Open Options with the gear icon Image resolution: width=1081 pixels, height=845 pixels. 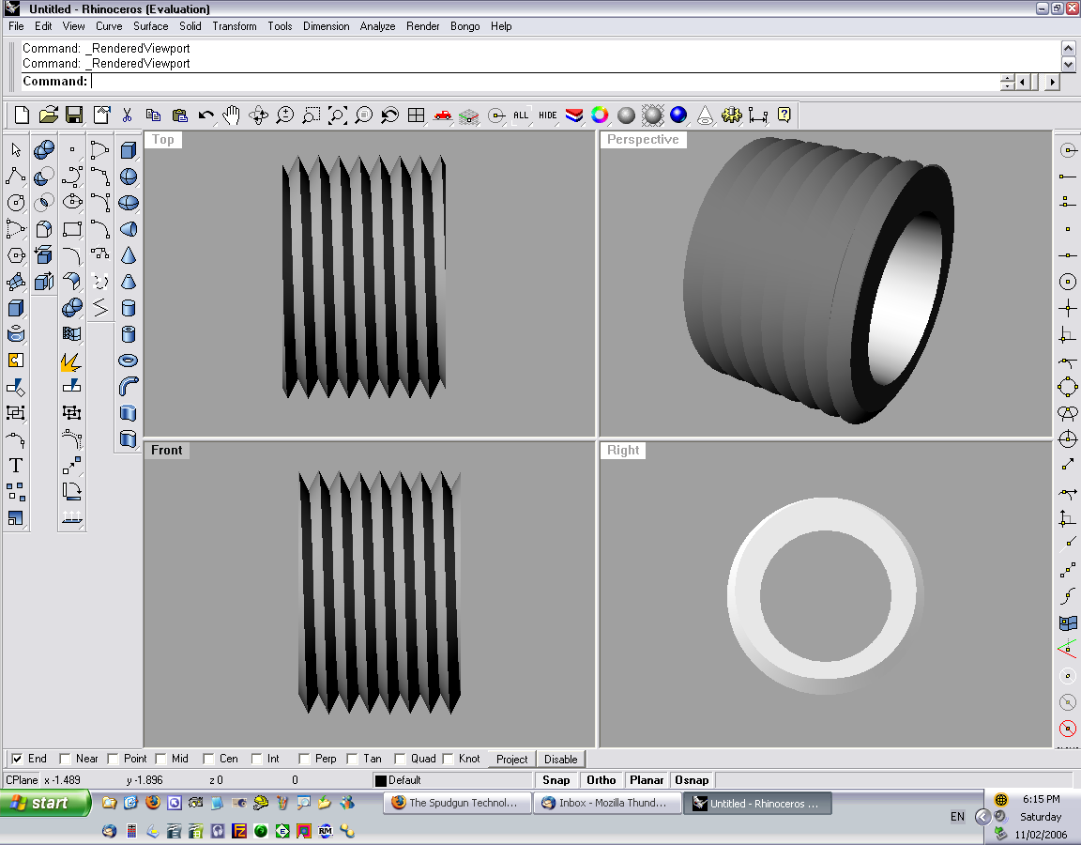tap(732, 115)
